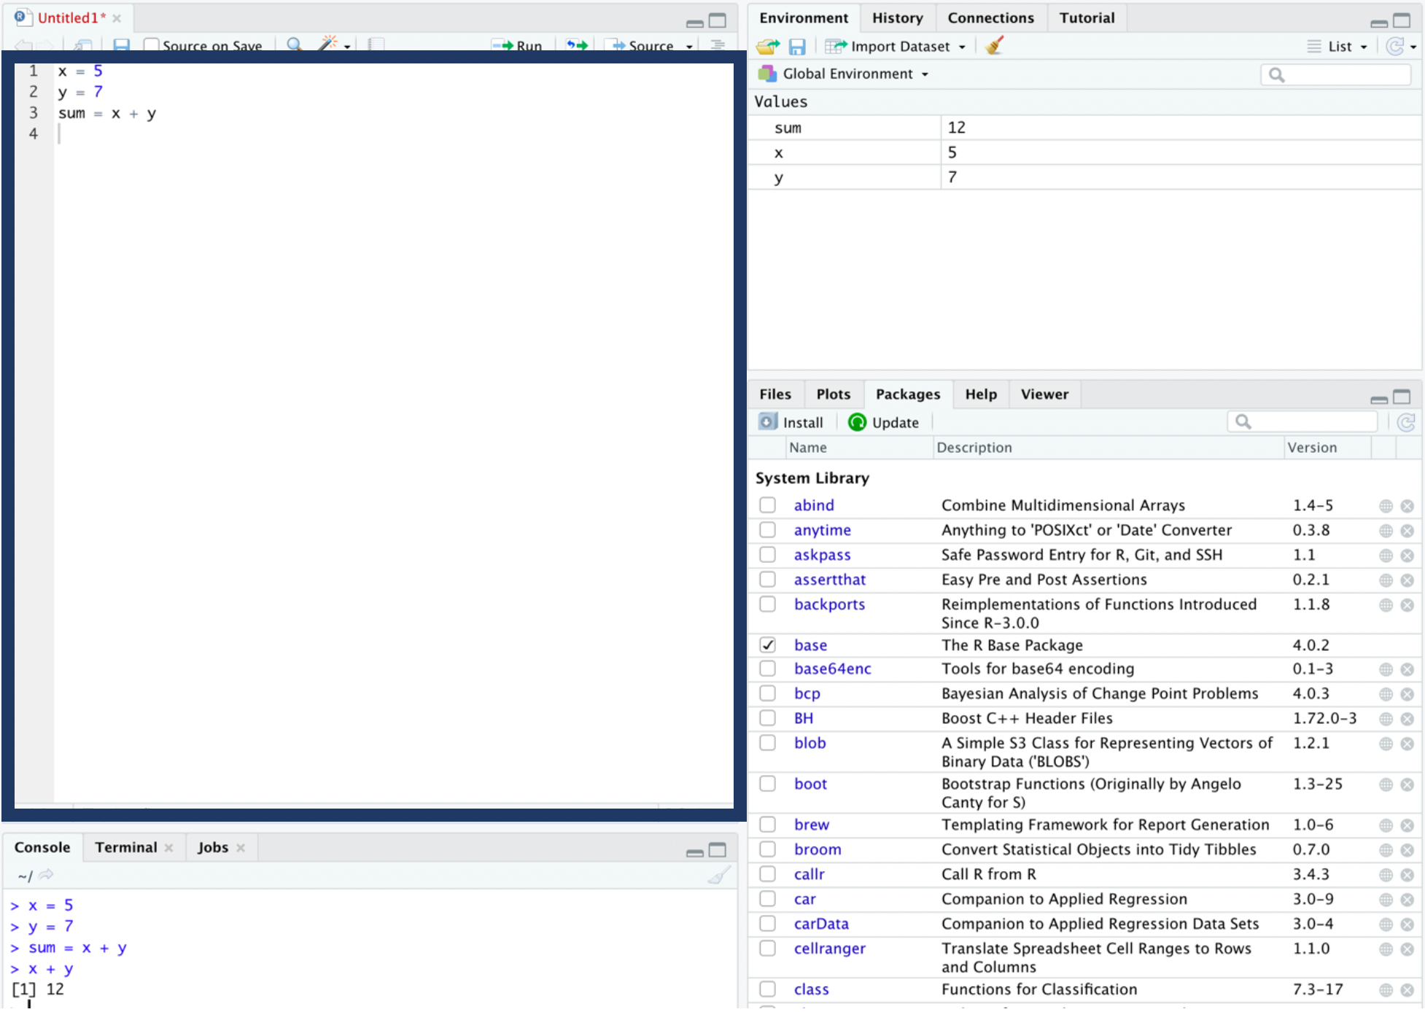Clear the console using the broom icon

(x=718, y=875)
